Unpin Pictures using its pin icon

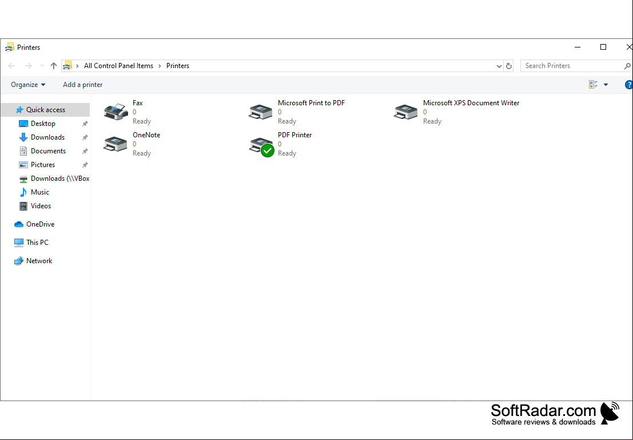pos(85,165)
